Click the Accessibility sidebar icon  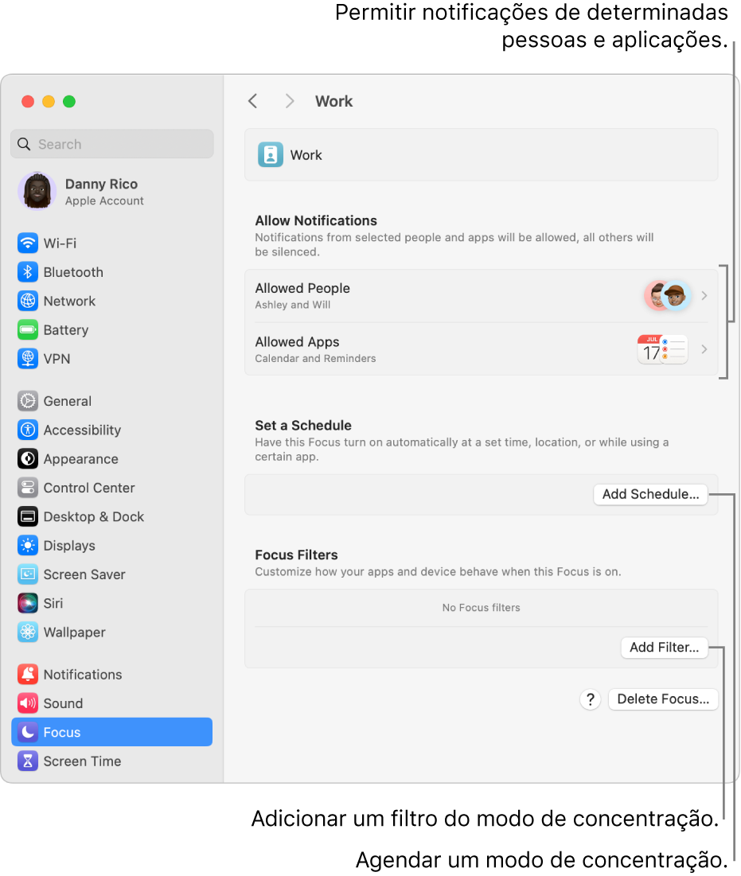pyautogui.click(x=27, y=430)
